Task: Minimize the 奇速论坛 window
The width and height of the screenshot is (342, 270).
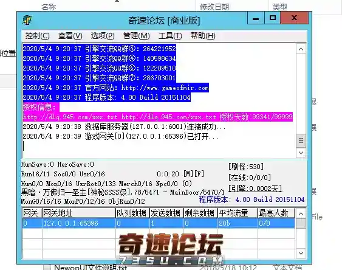Action: (256, 18)
